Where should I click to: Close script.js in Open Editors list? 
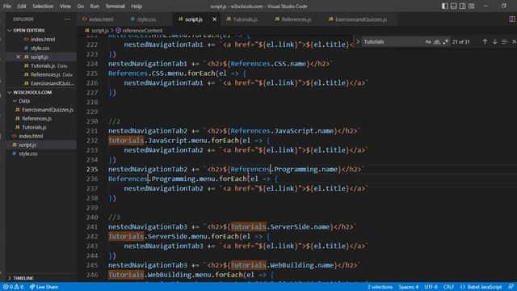(x=18, y=57)
